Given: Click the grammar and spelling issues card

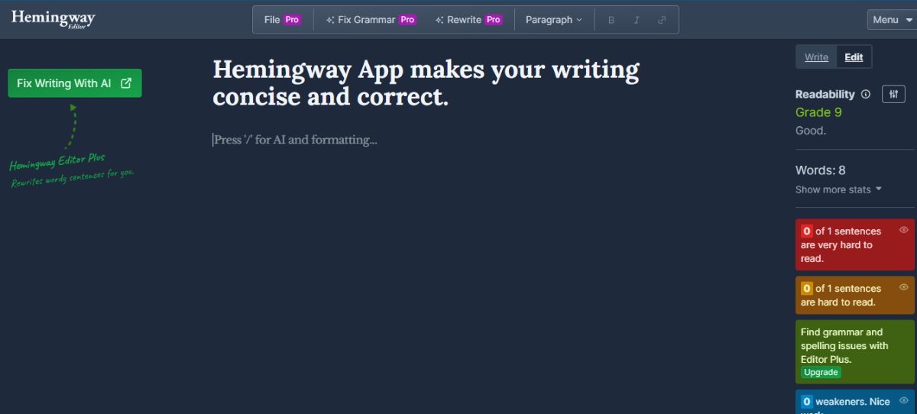Looking at the screenshot, I should pyautogui.click(x=855, y=352).
